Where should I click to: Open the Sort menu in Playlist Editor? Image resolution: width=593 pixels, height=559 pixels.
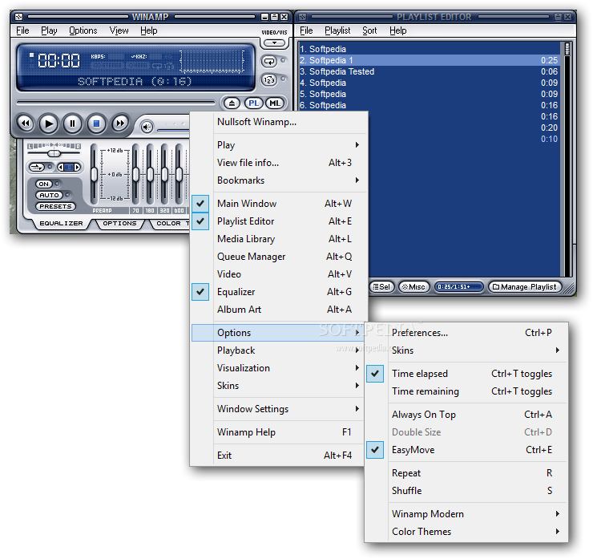point(369,30)
